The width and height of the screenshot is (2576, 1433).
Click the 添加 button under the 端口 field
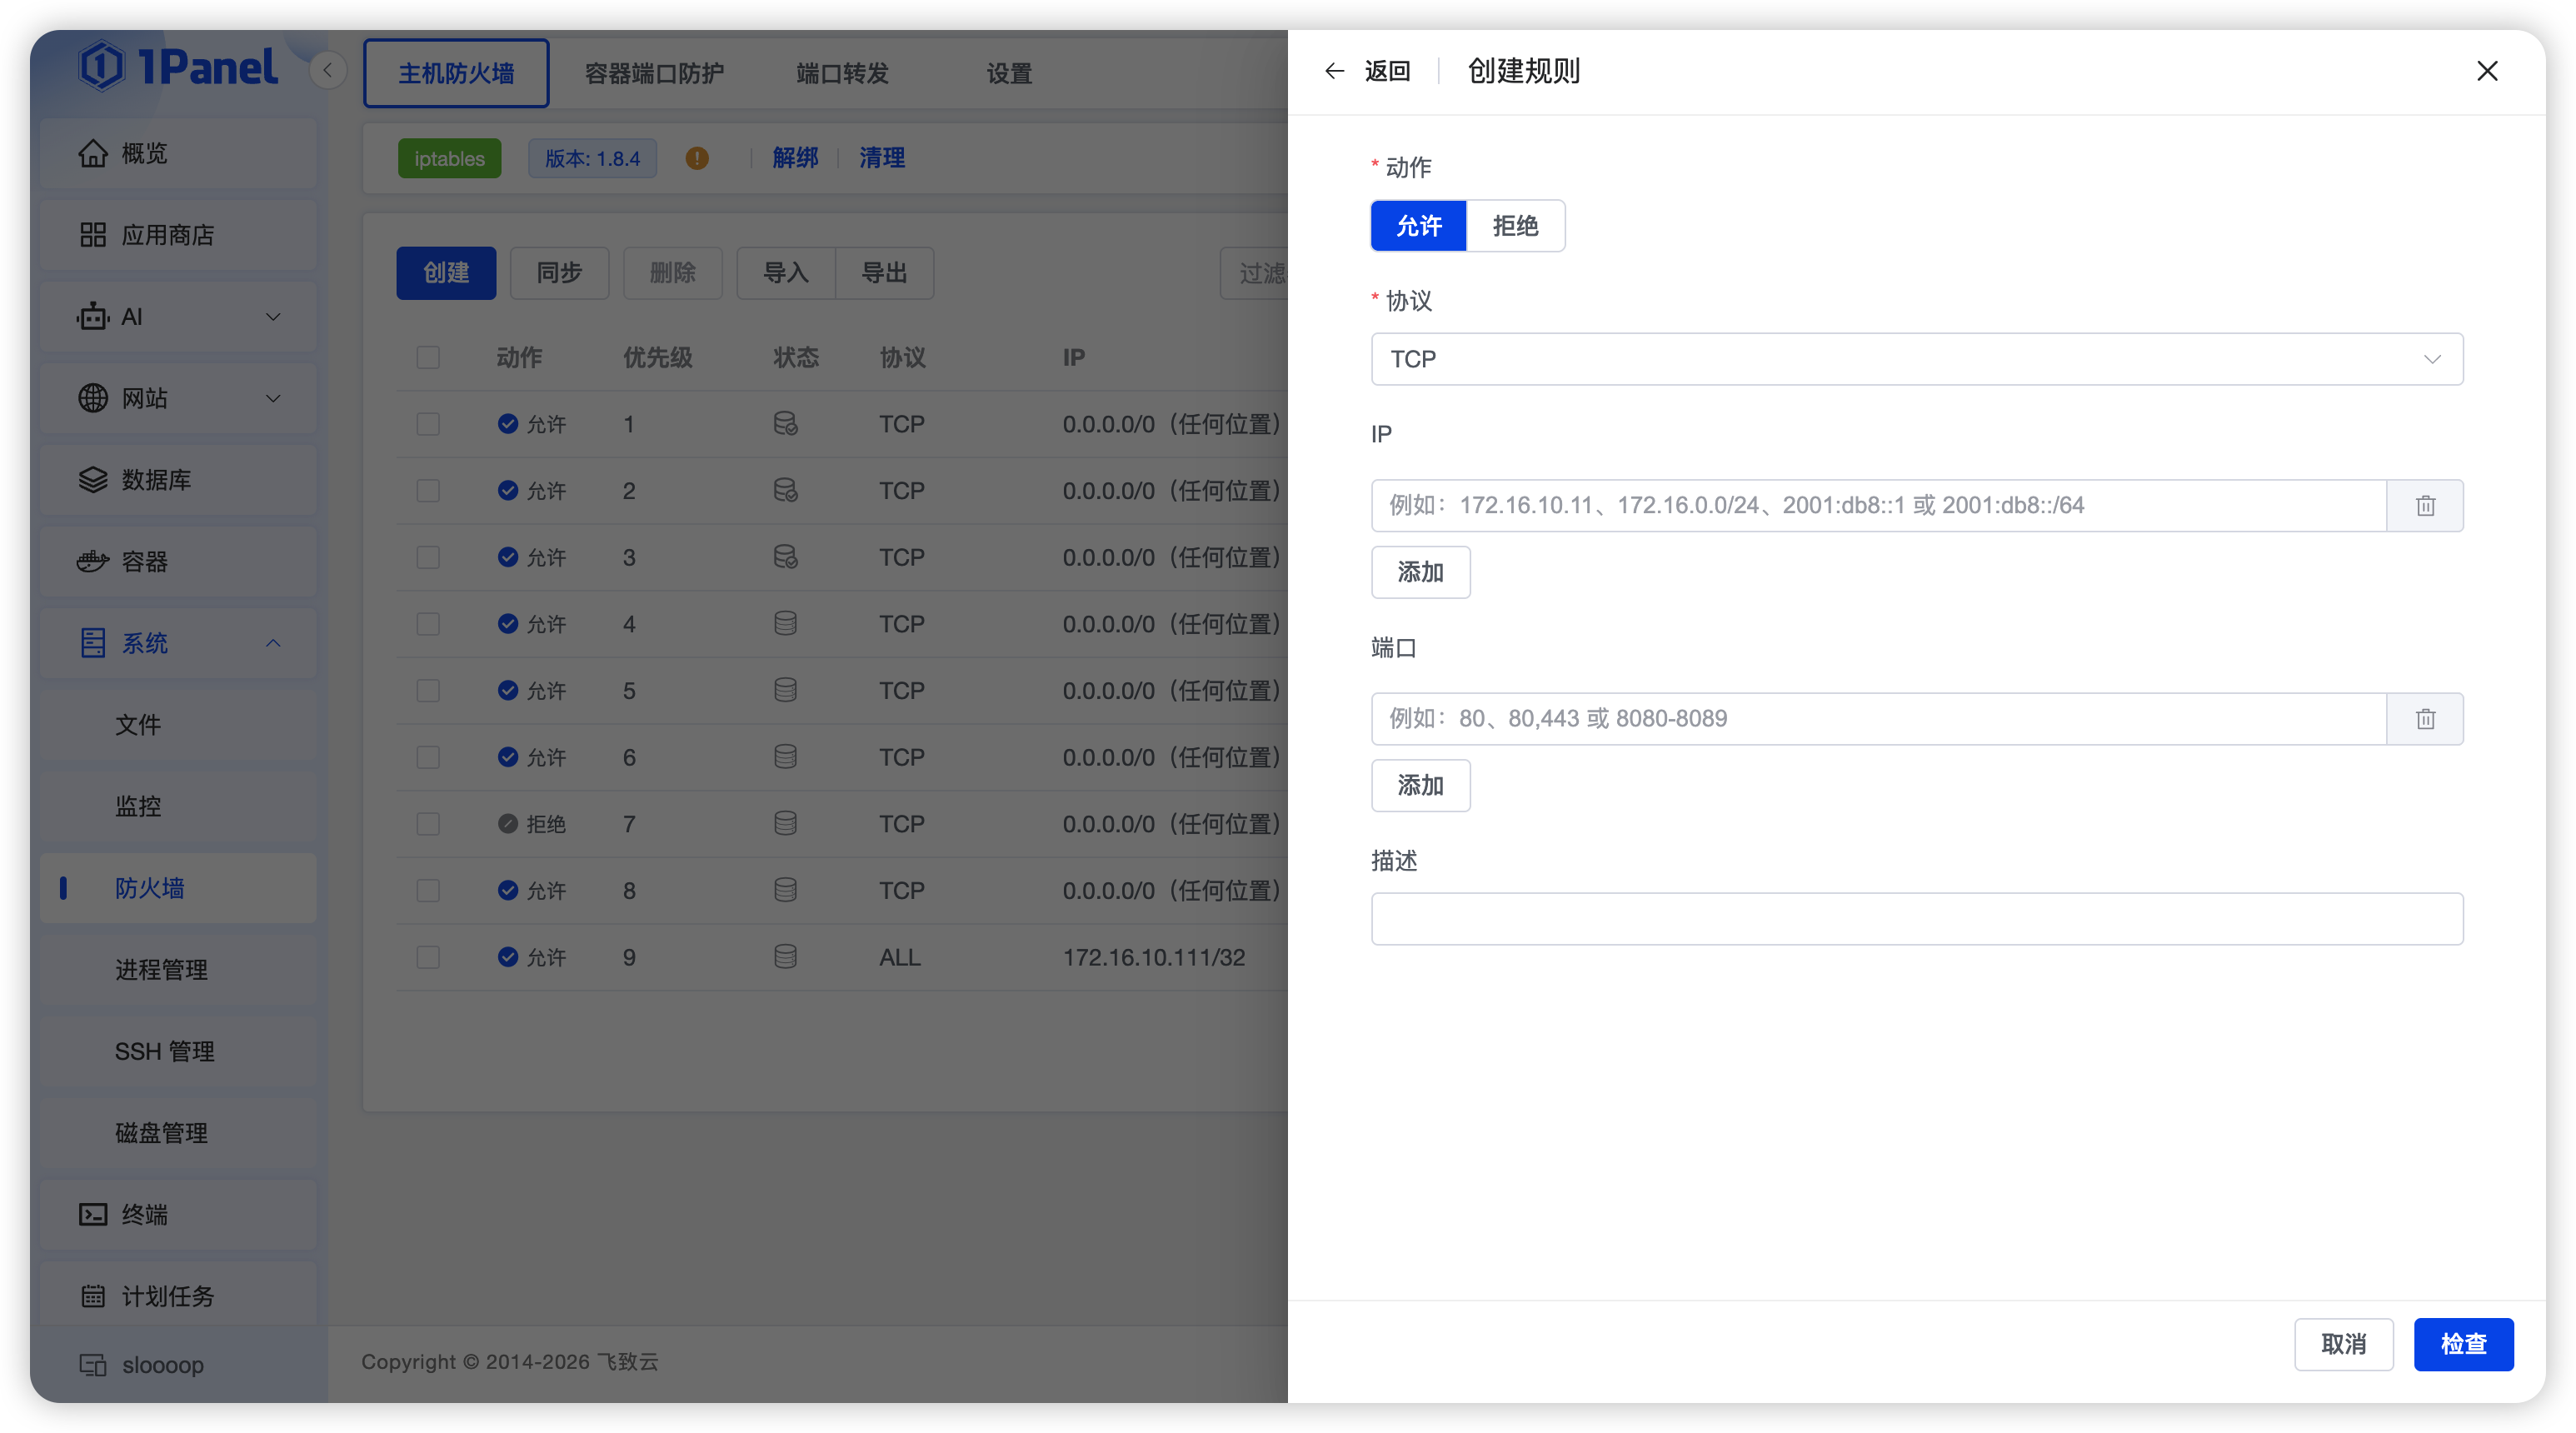click(1420, 785)
